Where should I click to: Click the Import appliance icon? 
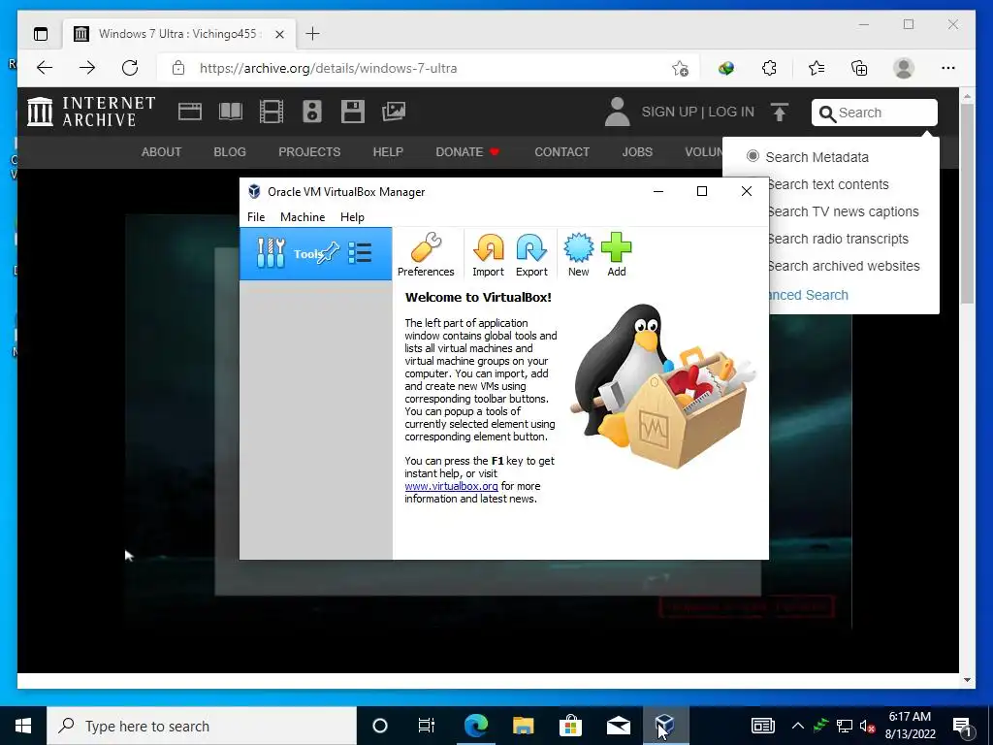coord(489,255)
